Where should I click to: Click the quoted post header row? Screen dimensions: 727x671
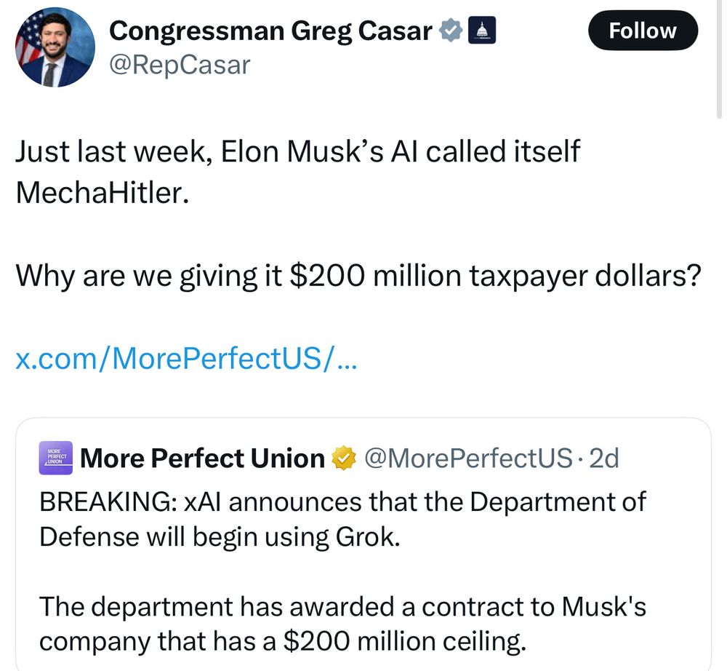[329, 458]
